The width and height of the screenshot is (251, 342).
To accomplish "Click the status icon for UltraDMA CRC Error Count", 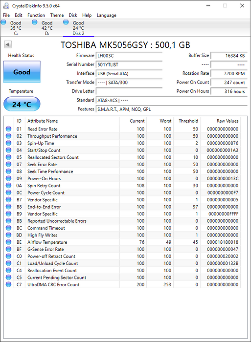I will [x=8, y=284].
